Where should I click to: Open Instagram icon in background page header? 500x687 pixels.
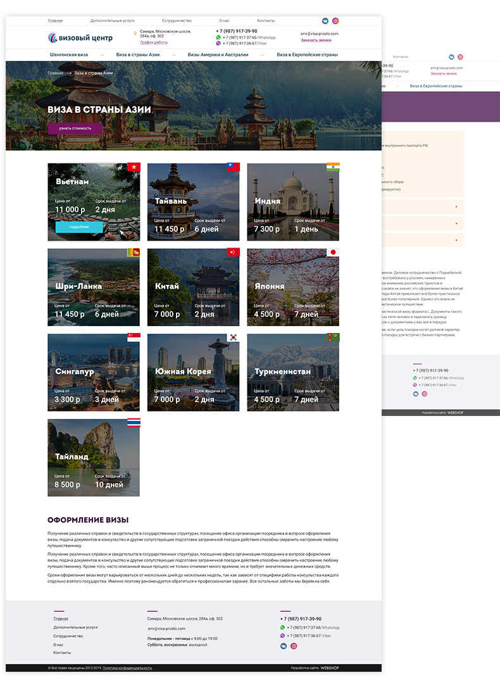(460, 57)
